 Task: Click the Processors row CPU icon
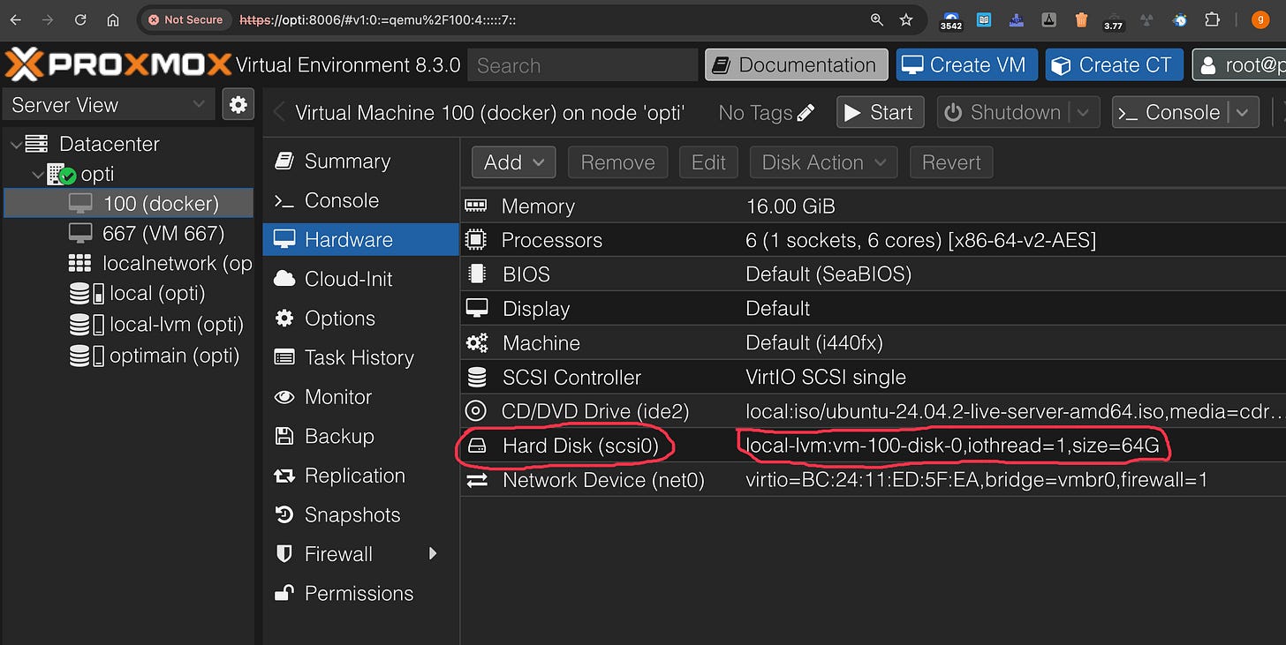(476, 240)
